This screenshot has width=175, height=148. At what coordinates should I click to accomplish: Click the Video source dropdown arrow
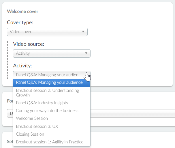click(x=86, y=53)
